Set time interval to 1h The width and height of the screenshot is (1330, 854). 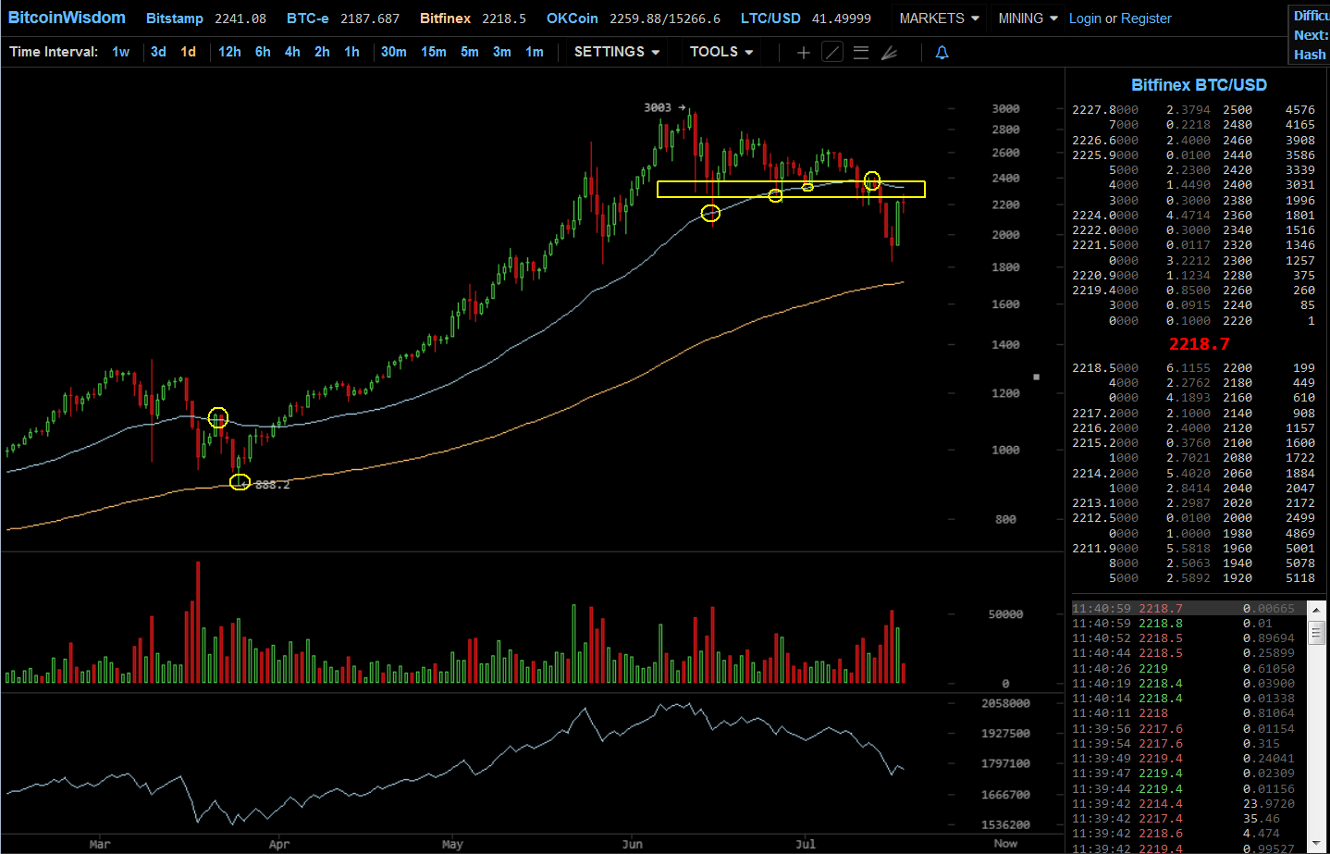coord(351,52)
